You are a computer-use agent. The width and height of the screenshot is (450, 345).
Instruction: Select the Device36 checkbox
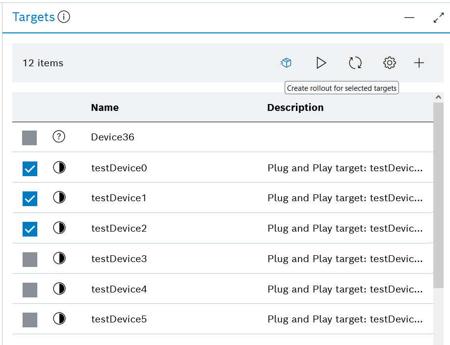[x=29, y=138]
